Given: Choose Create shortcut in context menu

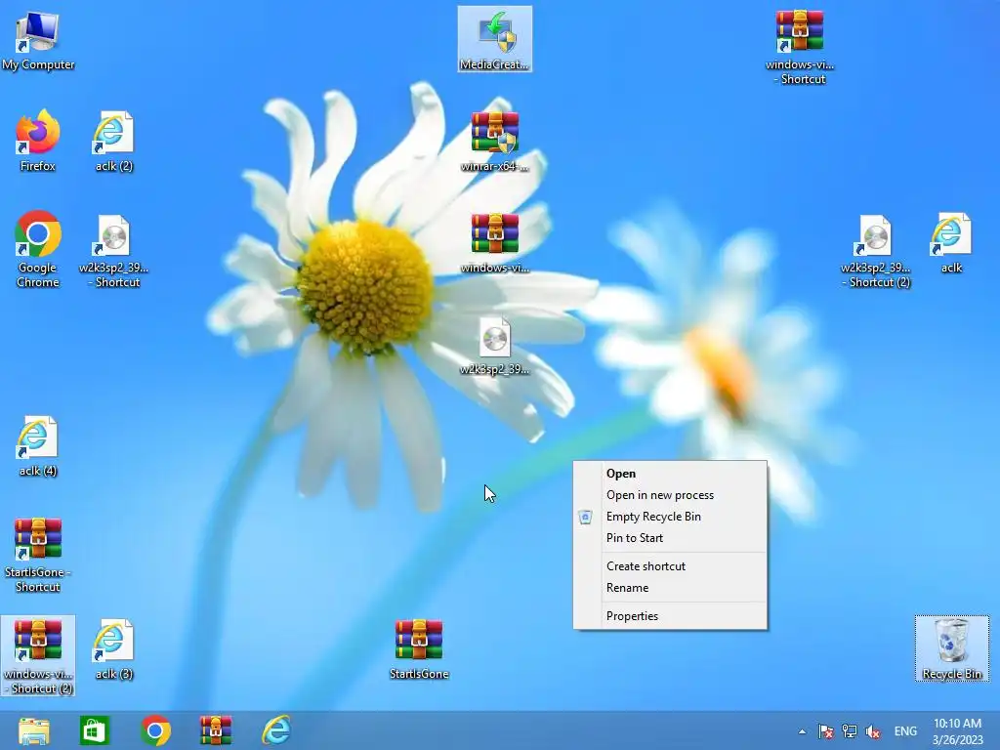Looking at the screenshot, I should click(670, 566).
